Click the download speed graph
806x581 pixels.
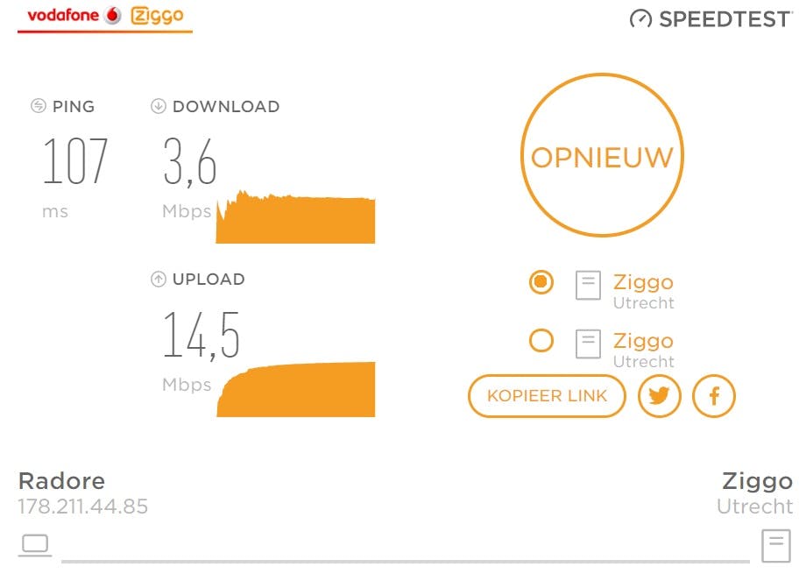[296, 220]
